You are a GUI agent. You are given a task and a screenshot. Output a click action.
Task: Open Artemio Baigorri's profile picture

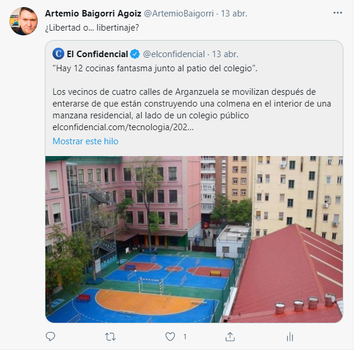click(24, 21)
